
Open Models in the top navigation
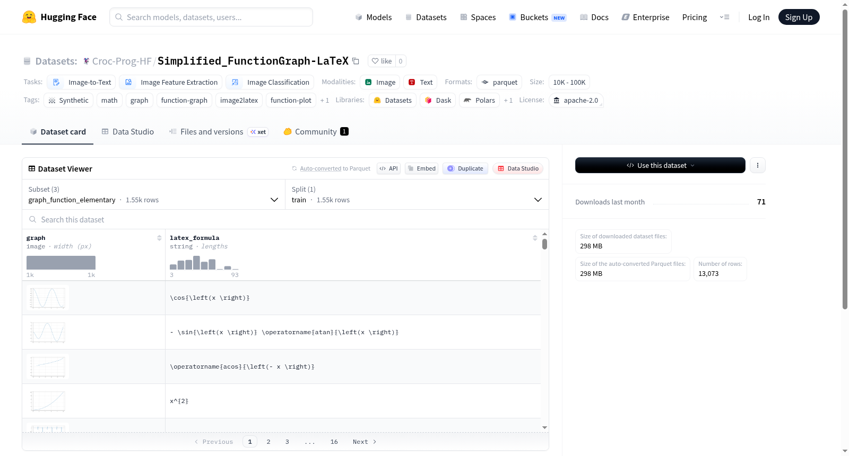point(374,17)
